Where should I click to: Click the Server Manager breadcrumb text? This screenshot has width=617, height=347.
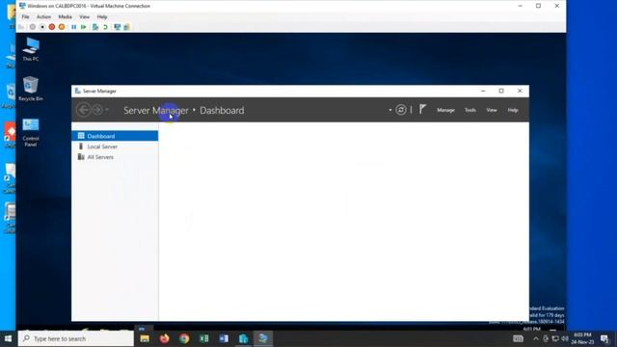(156, 110)
